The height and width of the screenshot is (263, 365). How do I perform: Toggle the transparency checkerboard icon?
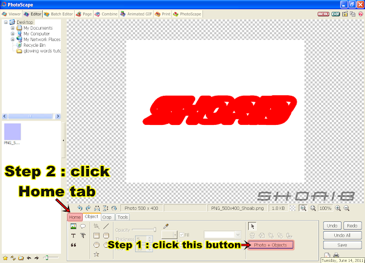(293, 208)
